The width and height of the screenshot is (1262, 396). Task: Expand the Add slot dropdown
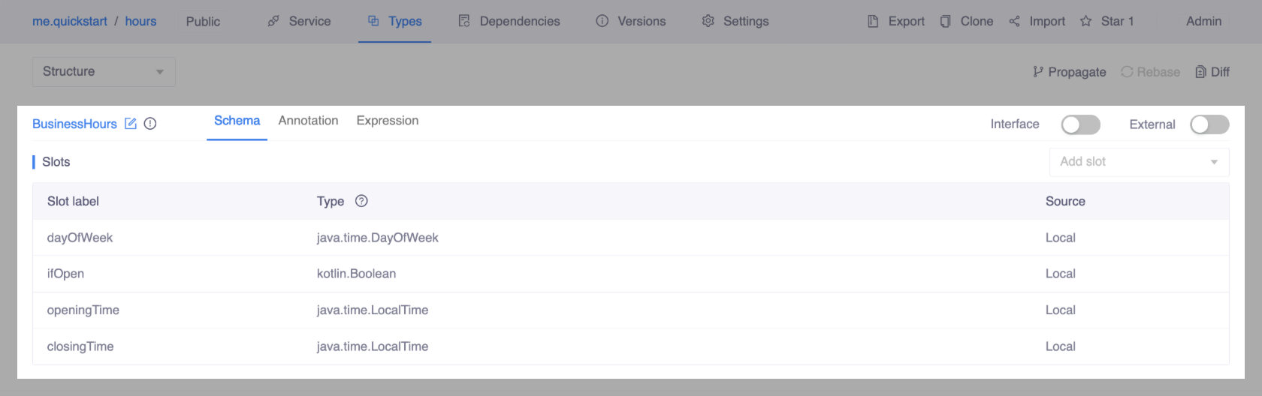[1139, 162]
